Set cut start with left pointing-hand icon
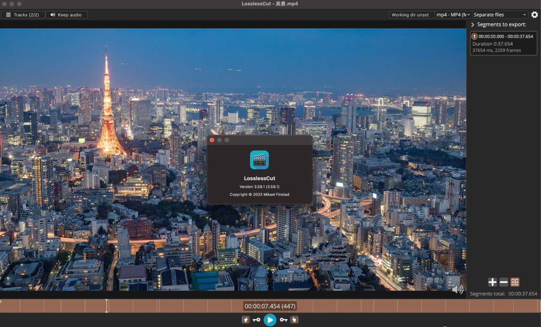 [x=246, y=320]
